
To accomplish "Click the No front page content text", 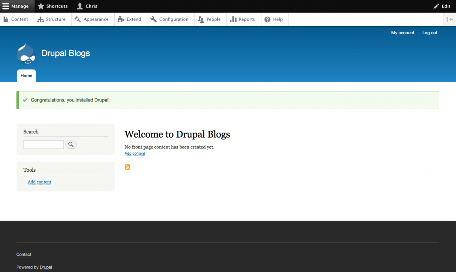I will coord(169,147).
